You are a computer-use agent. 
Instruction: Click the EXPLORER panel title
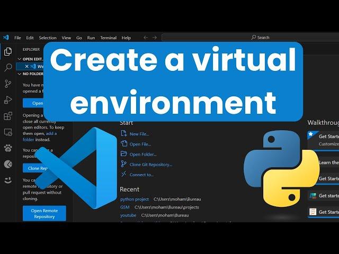pos(31,49)
